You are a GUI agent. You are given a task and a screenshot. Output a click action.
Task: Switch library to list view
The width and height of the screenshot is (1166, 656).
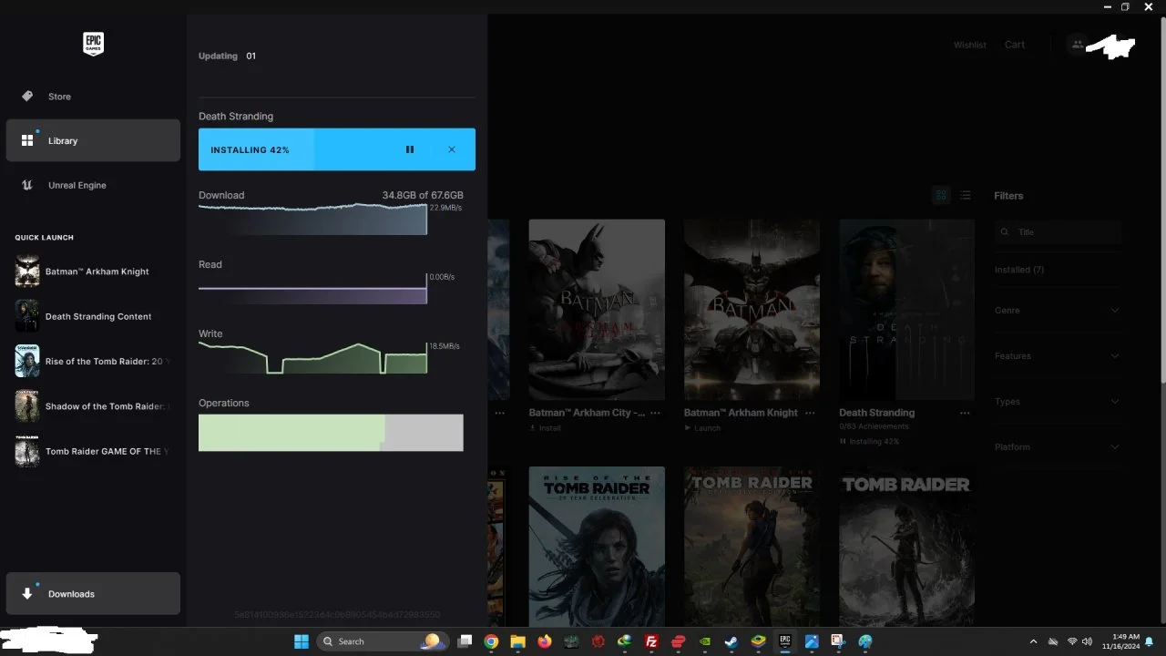click(x=966, y=195)
